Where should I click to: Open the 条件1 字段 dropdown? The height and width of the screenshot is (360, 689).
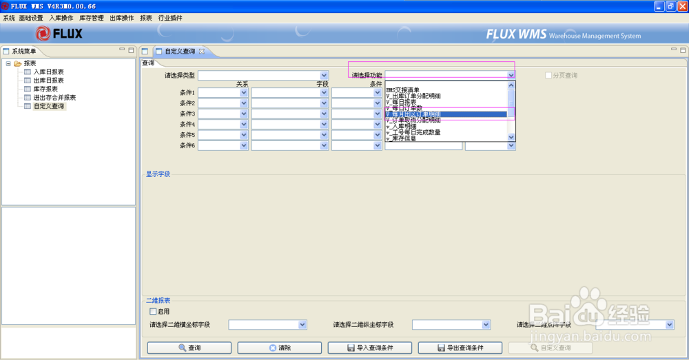324,93
